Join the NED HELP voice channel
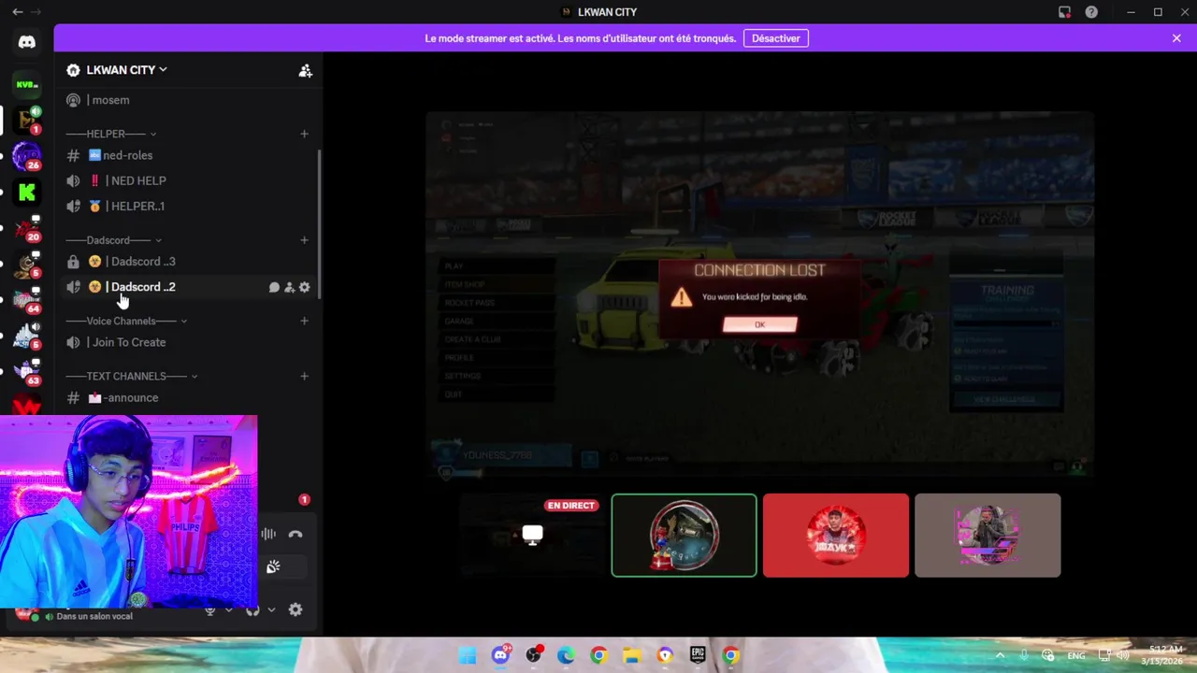The image size is (1197, 673). coord(187,180)
